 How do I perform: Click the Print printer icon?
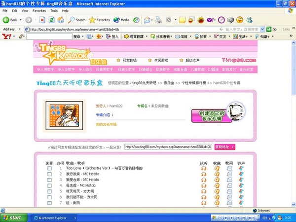[x=158, y=20]
